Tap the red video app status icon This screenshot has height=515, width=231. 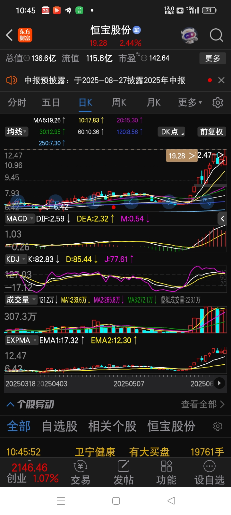(57, 11)
